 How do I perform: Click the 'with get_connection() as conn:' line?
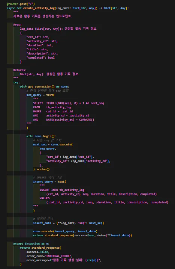(x=45, y=87)
